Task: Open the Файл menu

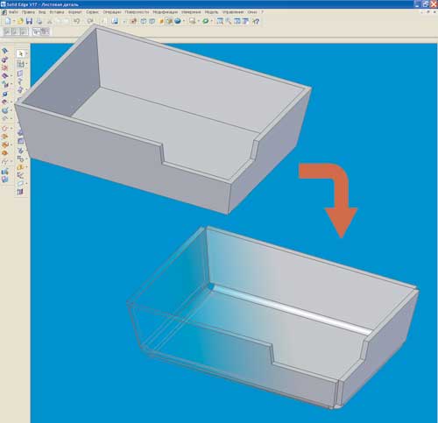Action: [13, 12]
